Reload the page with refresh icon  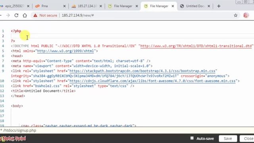(16, 15)
